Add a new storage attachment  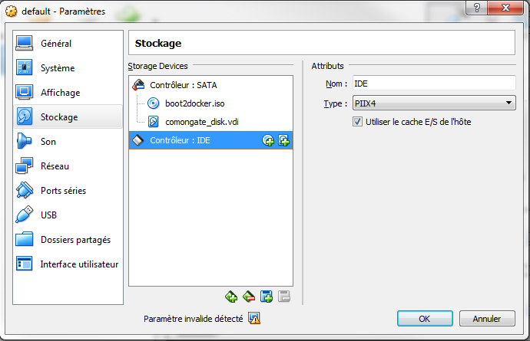click(267, 297)
